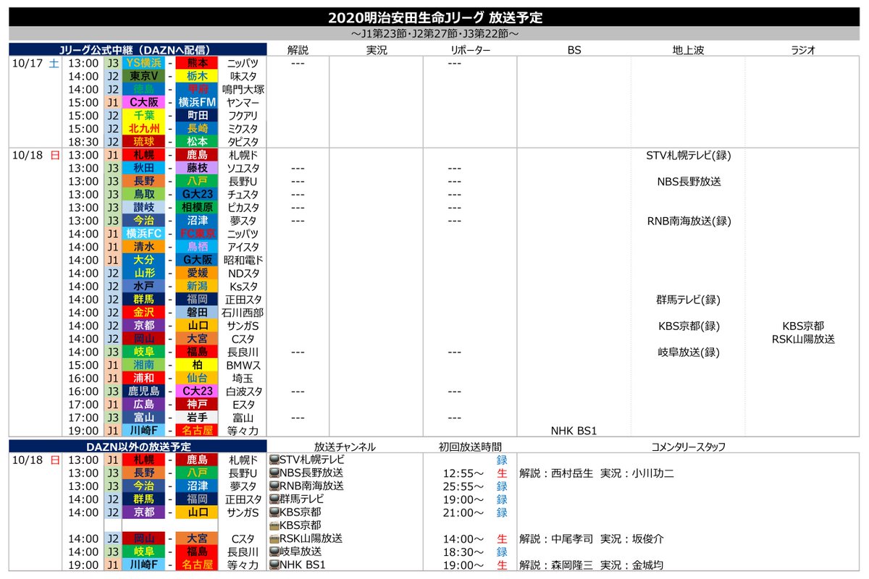
Task: Click the TV icon beside RNB南海放送 channel
Action: (x=274, y=486)
